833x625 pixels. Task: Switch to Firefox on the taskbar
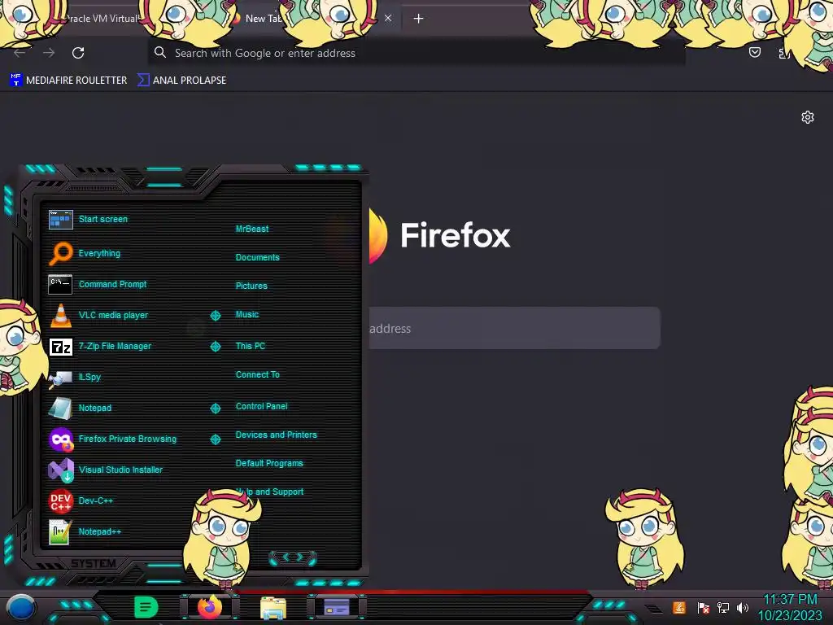click(210, 607)
